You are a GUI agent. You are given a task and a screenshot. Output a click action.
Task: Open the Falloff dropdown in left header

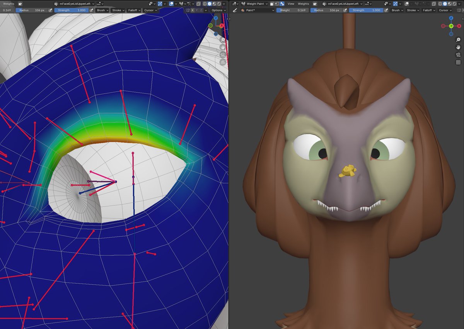click(133, 10)
